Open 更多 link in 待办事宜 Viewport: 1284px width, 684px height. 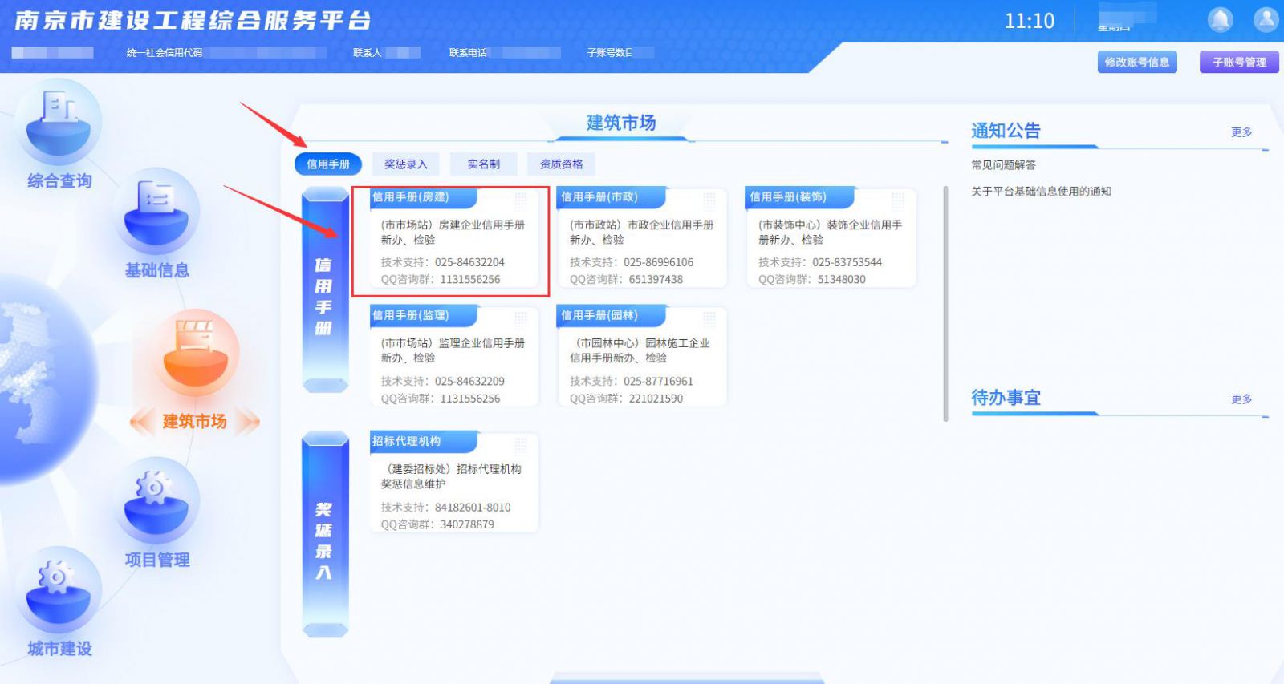pos(1241,399)
